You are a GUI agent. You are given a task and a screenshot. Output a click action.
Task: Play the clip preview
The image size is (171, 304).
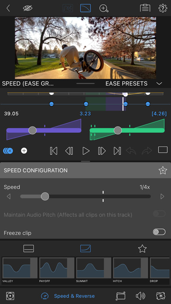(86, 151)
